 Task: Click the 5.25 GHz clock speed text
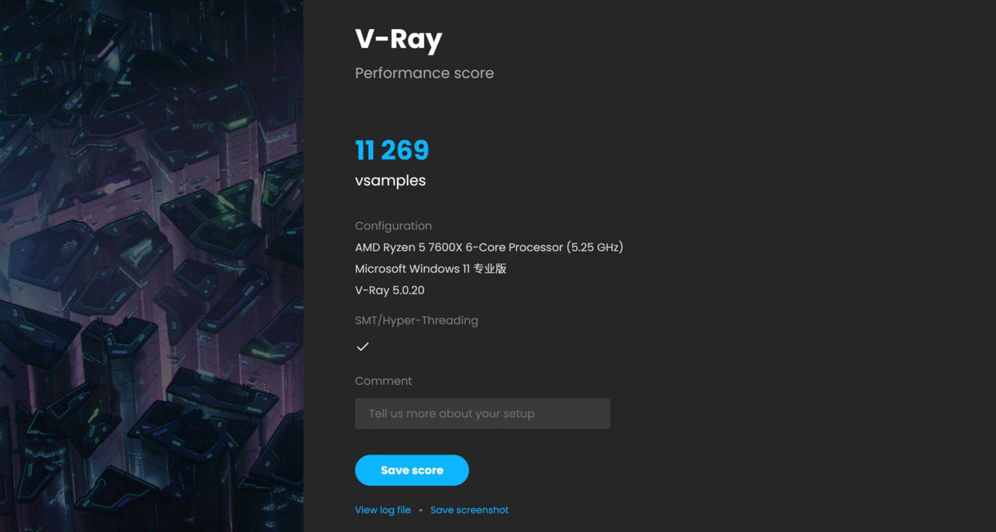pyautogui.click(x=595, y=248)
